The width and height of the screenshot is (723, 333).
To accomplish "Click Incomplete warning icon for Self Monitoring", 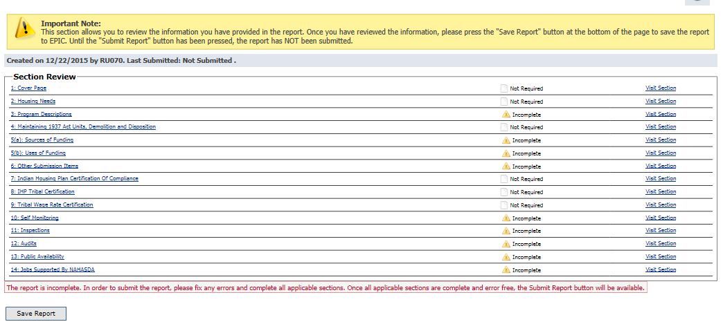I will 506,218.
